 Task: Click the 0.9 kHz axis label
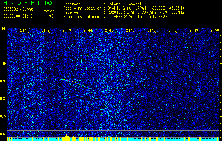(3, 81)
